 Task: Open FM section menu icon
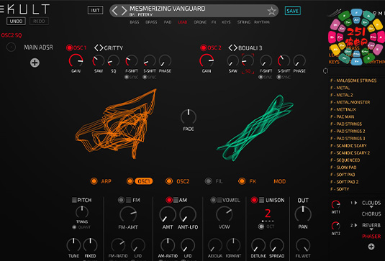coord(128,200)
